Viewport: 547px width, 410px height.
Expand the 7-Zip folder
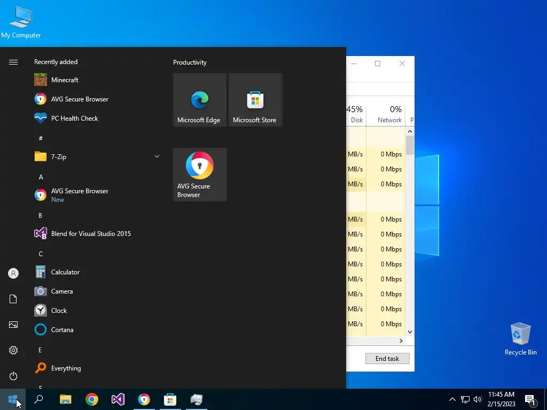coord(157,156)
